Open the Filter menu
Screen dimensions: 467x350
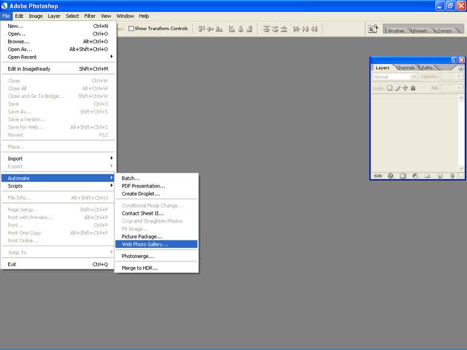pyautogui.click(x=90, y=16)
